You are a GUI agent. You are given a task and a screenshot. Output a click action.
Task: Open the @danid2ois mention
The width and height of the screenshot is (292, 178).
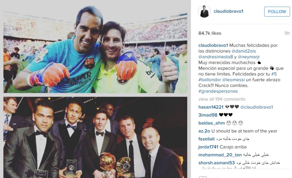click(x=244, y=51)
